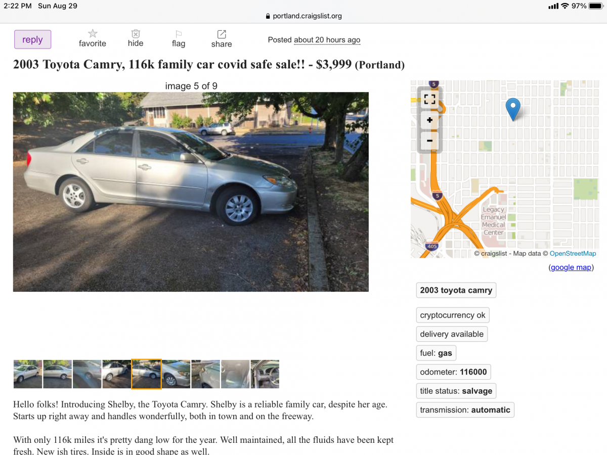Select the first thumbnail of the Camry
The width and height of the screenshot is (607, 455).
coord(28,374)
